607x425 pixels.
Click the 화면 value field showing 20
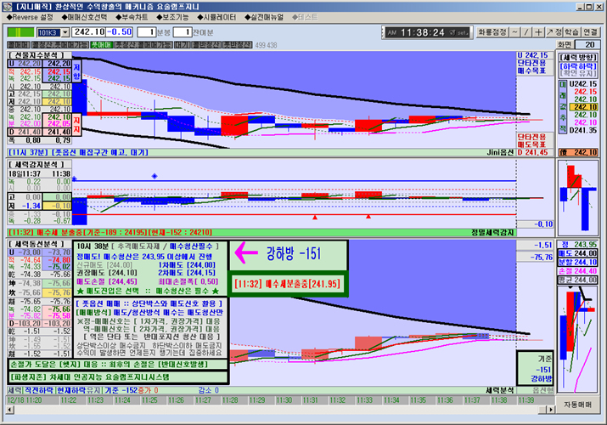click(588, 45)
